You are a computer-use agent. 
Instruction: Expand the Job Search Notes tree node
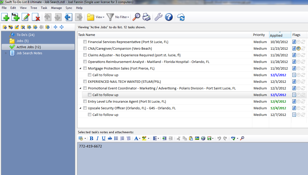[x=6, y=53]
